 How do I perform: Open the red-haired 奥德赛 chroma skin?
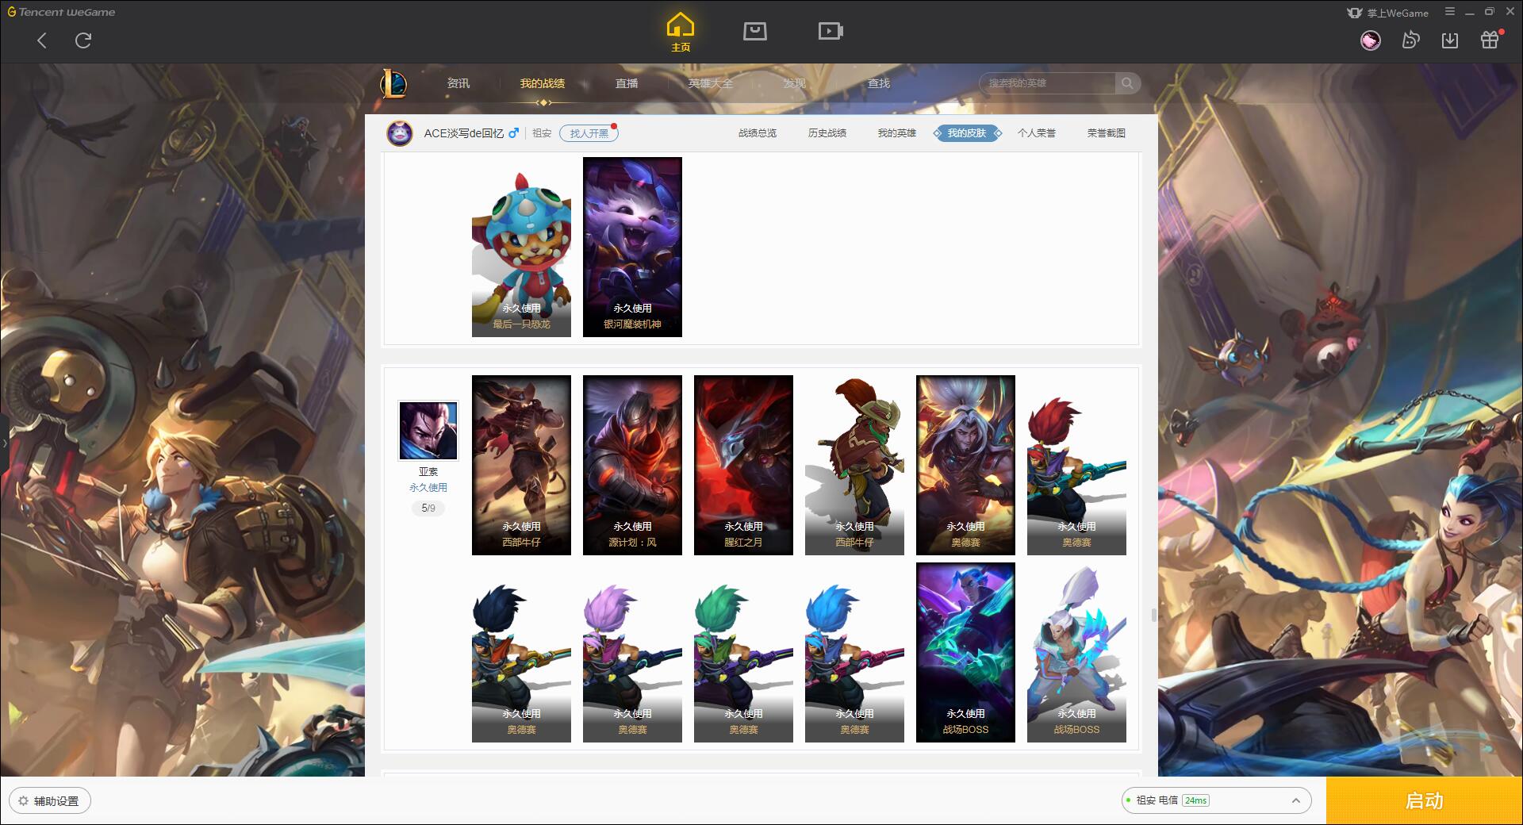1076,465
